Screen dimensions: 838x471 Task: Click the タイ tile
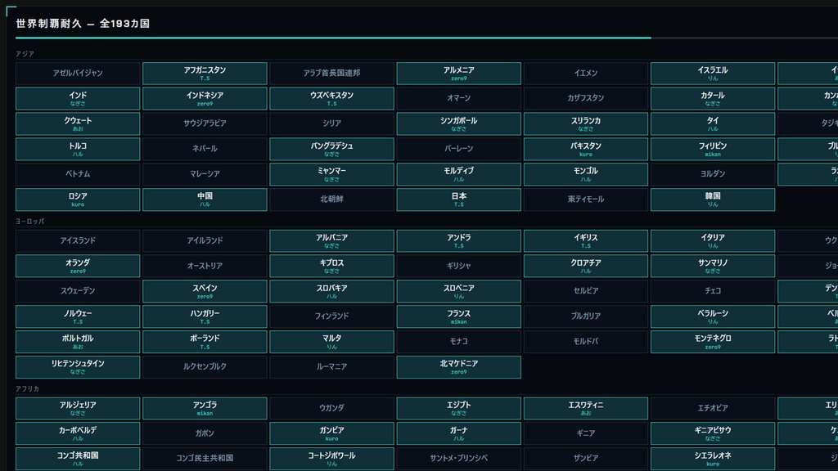click(713, 123)
